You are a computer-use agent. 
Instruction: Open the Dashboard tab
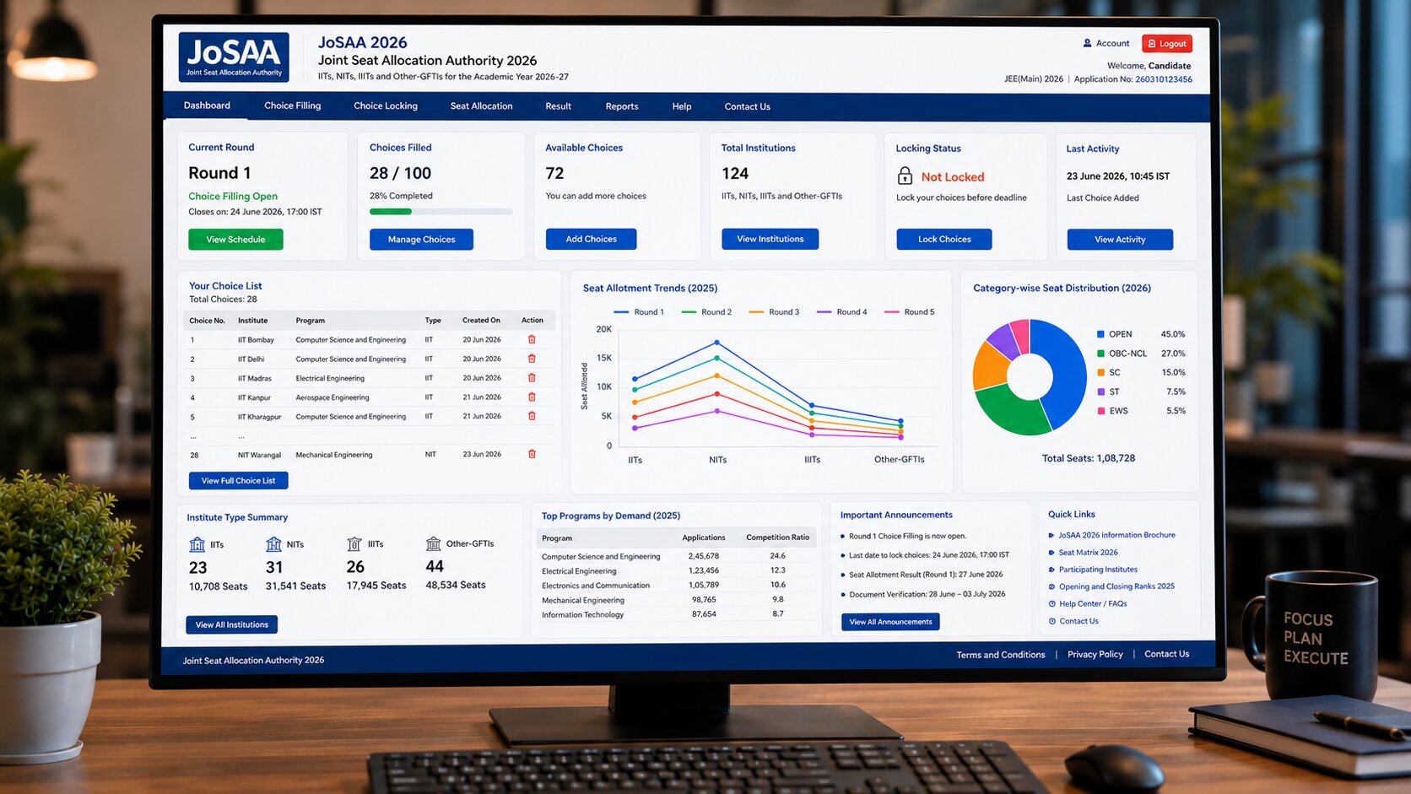point(207,105)
